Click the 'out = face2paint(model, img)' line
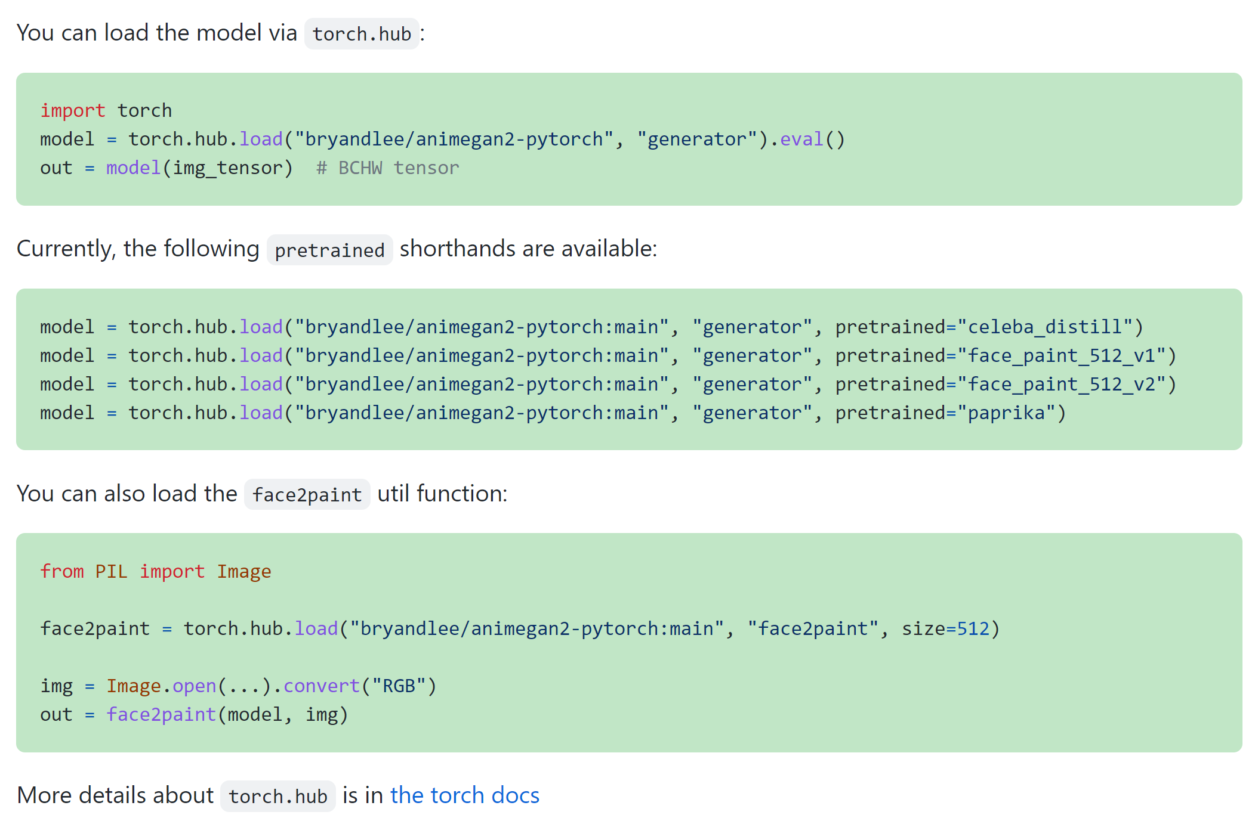Image resolution: width=1258 pixels, height=818 pixels. click(x=194, y=714)
